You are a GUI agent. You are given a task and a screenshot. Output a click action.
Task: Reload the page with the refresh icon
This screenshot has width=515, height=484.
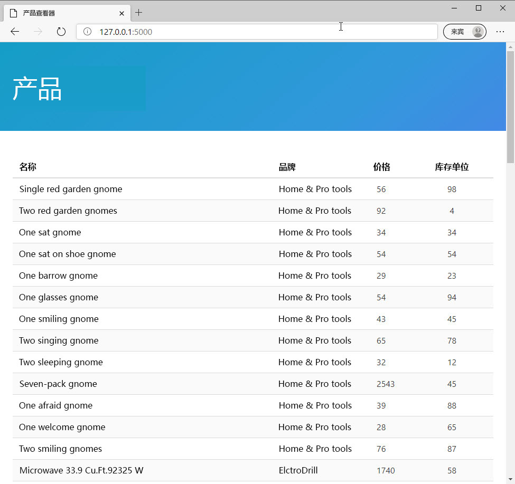tap(61, 31)
